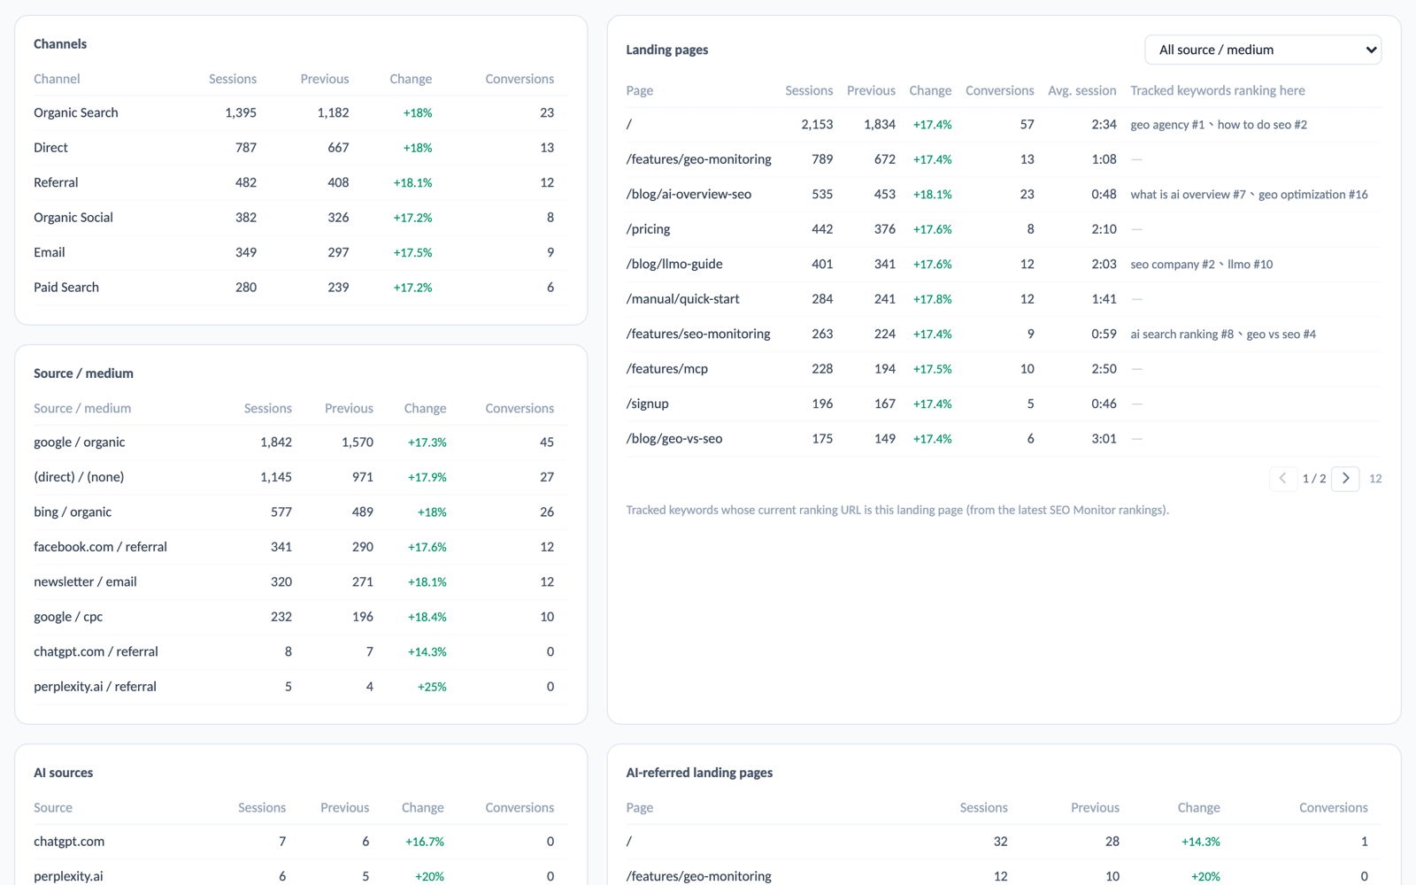This screenshot has width=1416, height=885.
Task: Click chatgpt.com / referral source row
Action: click(x=301, y=652)
